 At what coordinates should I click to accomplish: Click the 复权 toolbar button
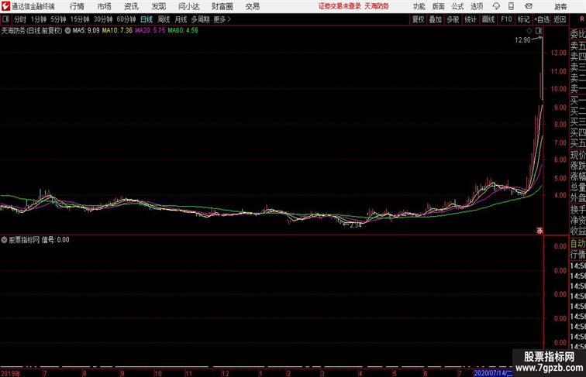coord(418,19)
